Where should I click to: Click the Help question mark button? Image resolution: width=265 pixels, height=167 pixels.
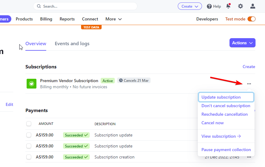tap(214, 6)
